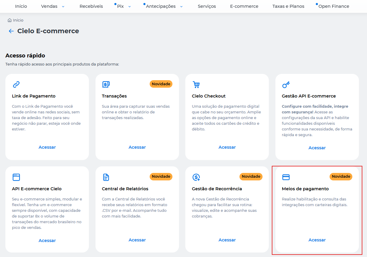
Task: Open the Recebíveis menu item
Action: [91, 6]
